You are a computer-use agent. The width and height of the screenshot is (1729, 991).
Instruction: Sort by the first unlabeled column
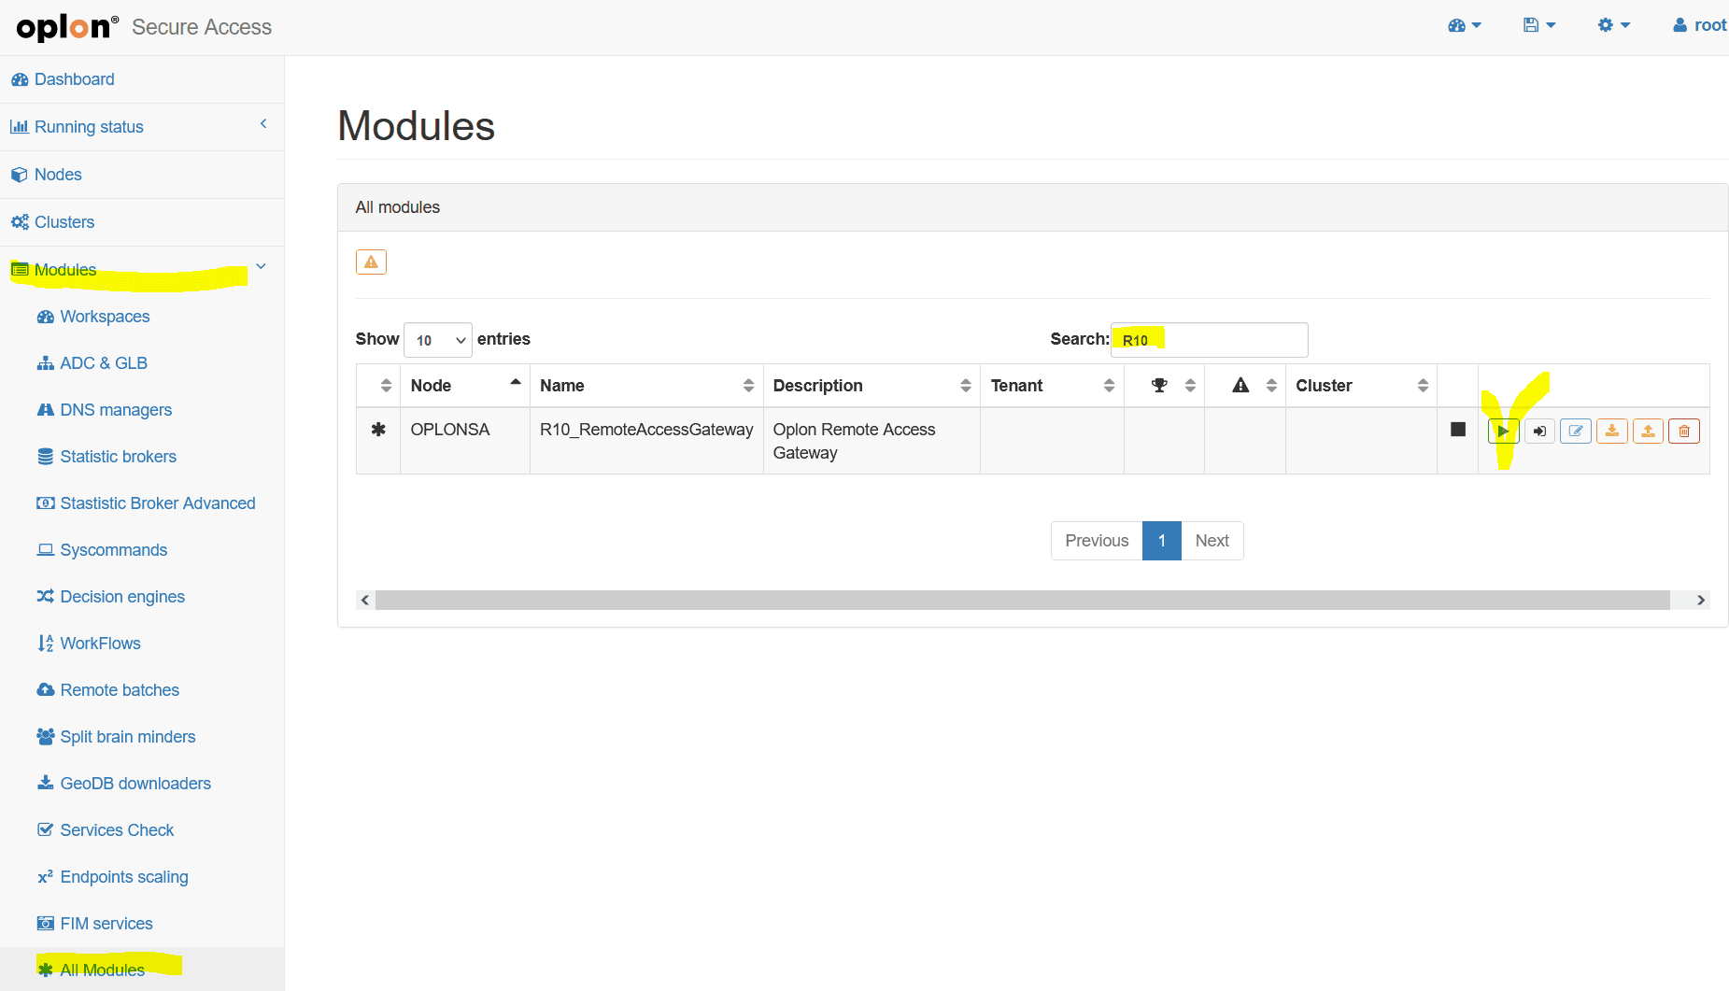(378, 386)
